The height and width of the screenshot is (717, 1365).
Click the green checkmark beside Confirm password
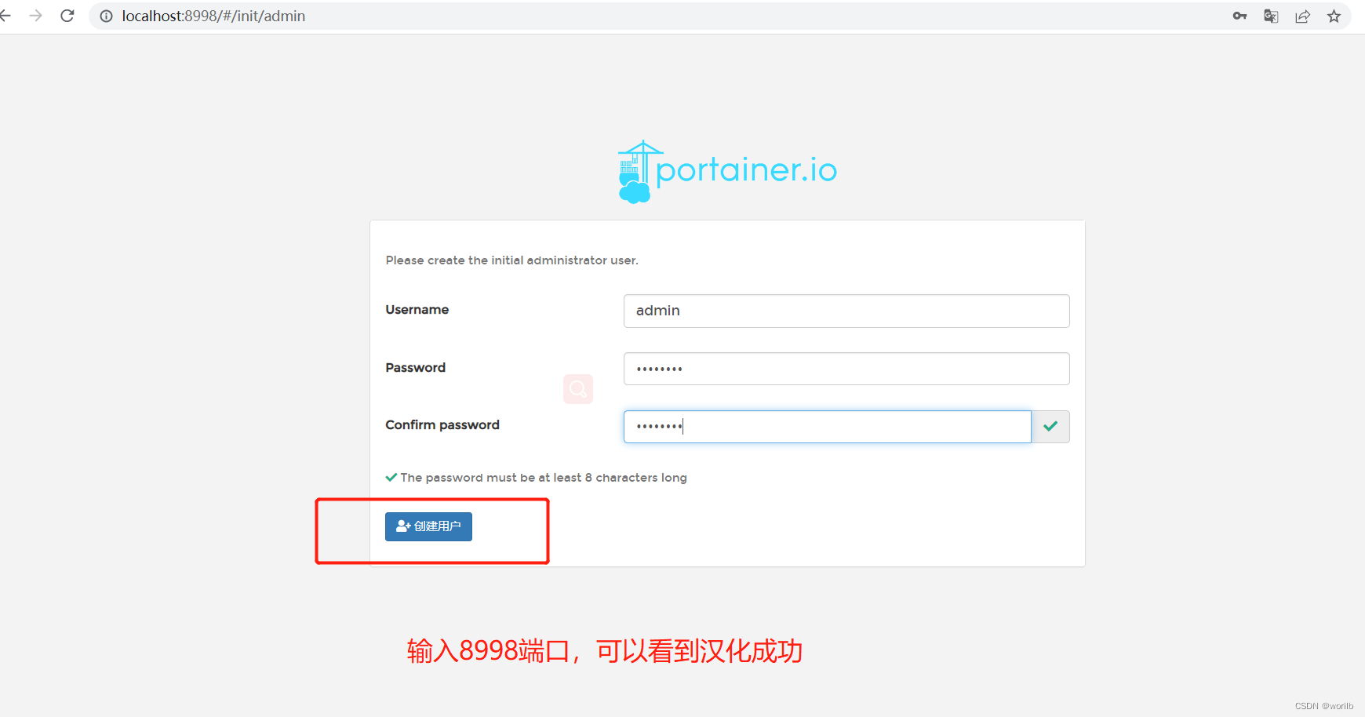tap(1050, 427)
